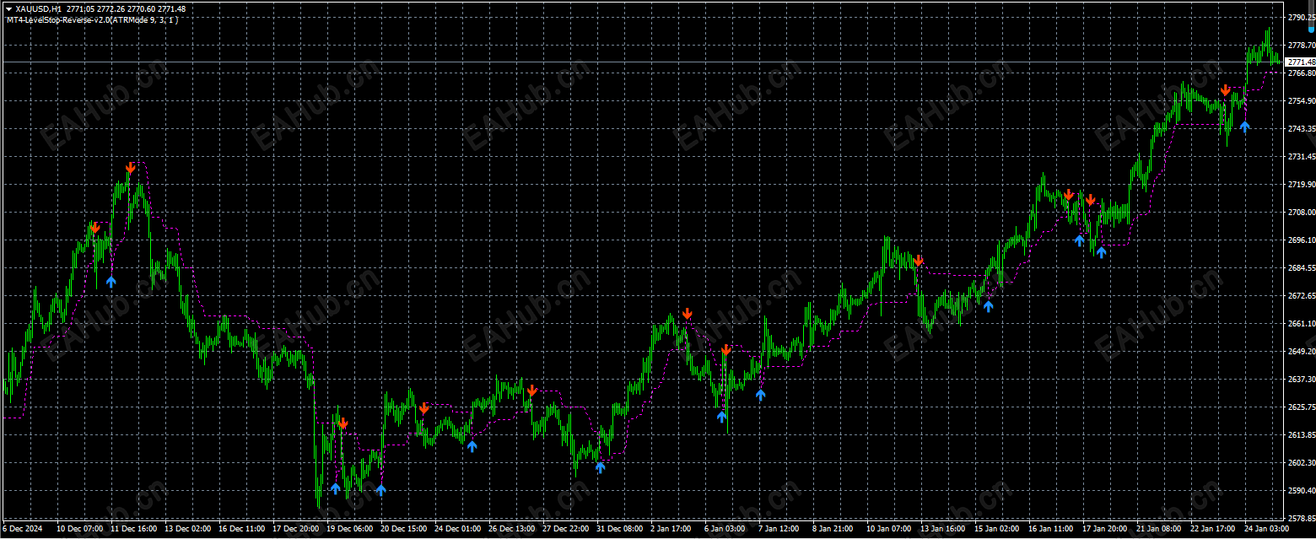The width and height of the screenshot is (1316, 539).
Task: Click the 2578.85 price axis label
Action: (1300, 519)
